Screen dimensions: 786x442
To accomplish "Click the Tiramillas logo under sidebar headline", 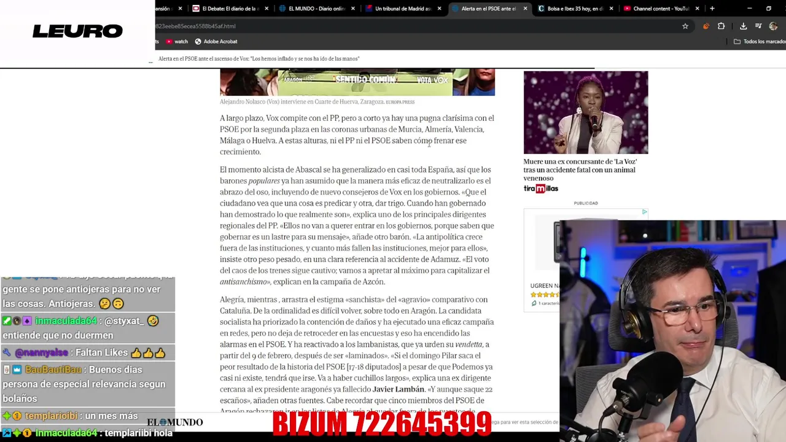I will [x=540, y=188].
